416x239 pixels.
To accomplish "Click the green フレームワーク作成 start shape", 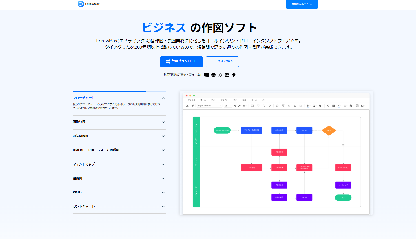I will 222,130.
